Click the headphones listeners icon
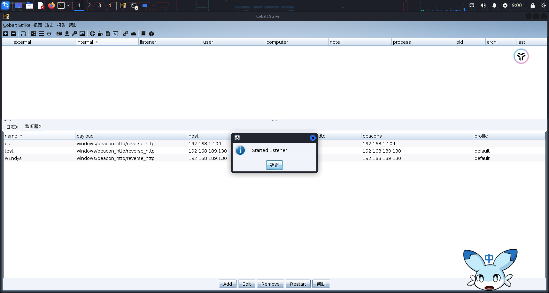549x293 pixels. [23, 34]
